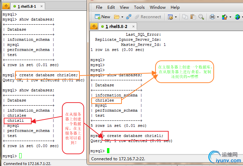The width and height of the screenshot is (243, 166).
Task: Click the green cursor in rhel5.8-2 terminal
Action: tap(108, 150)
